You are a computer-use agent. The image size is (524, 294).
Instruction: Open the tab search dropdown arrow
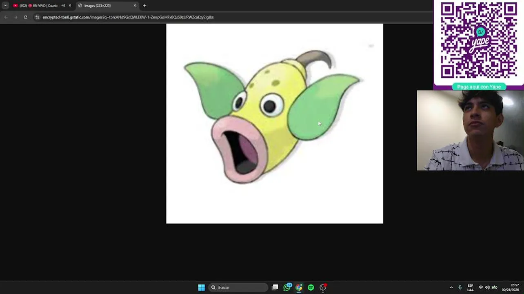(x=5, y=6)
